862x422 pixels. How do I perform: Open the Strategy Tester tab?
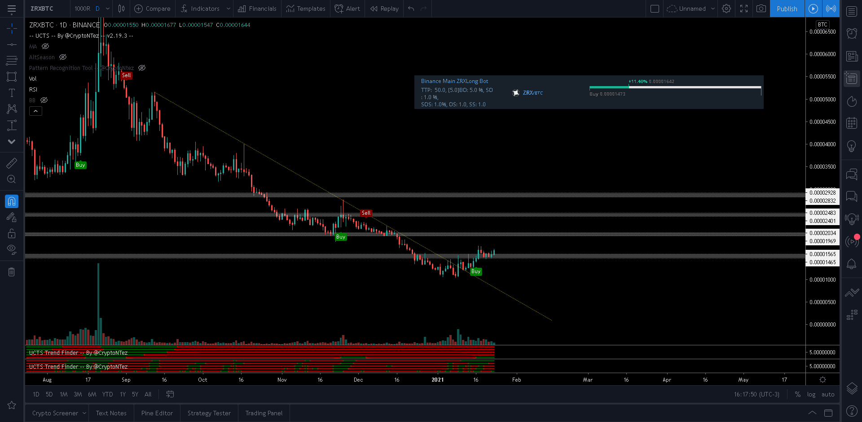[x=209, y=413]
